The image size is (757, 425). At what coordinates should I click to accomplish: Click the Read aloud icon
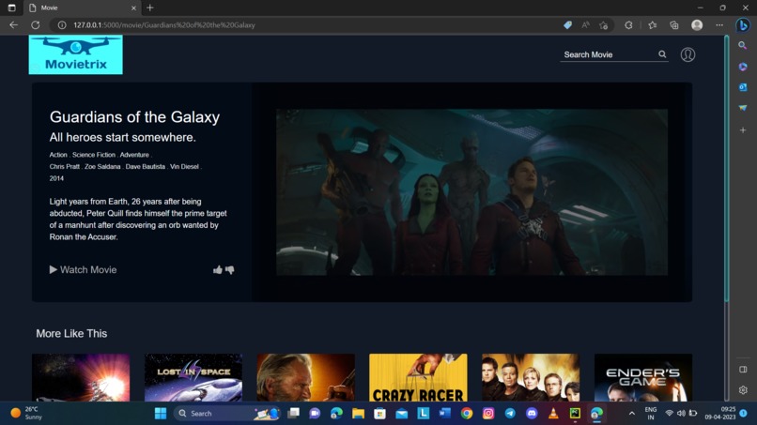coord(586,25)
